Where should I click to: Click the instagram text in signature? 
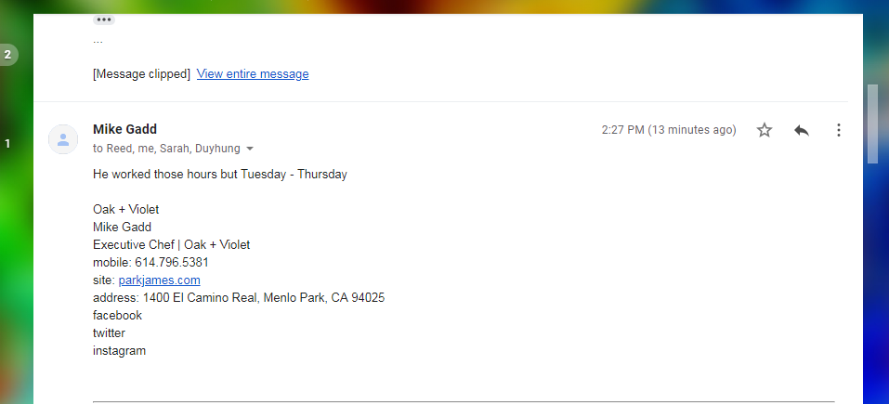pos(119,350)
